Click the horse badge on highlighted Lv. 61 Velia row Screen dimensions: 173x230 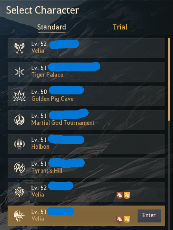(120, 219)
